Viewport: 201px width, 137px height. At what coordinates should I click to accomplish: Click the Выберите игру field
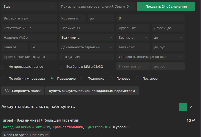click(29, 18)
